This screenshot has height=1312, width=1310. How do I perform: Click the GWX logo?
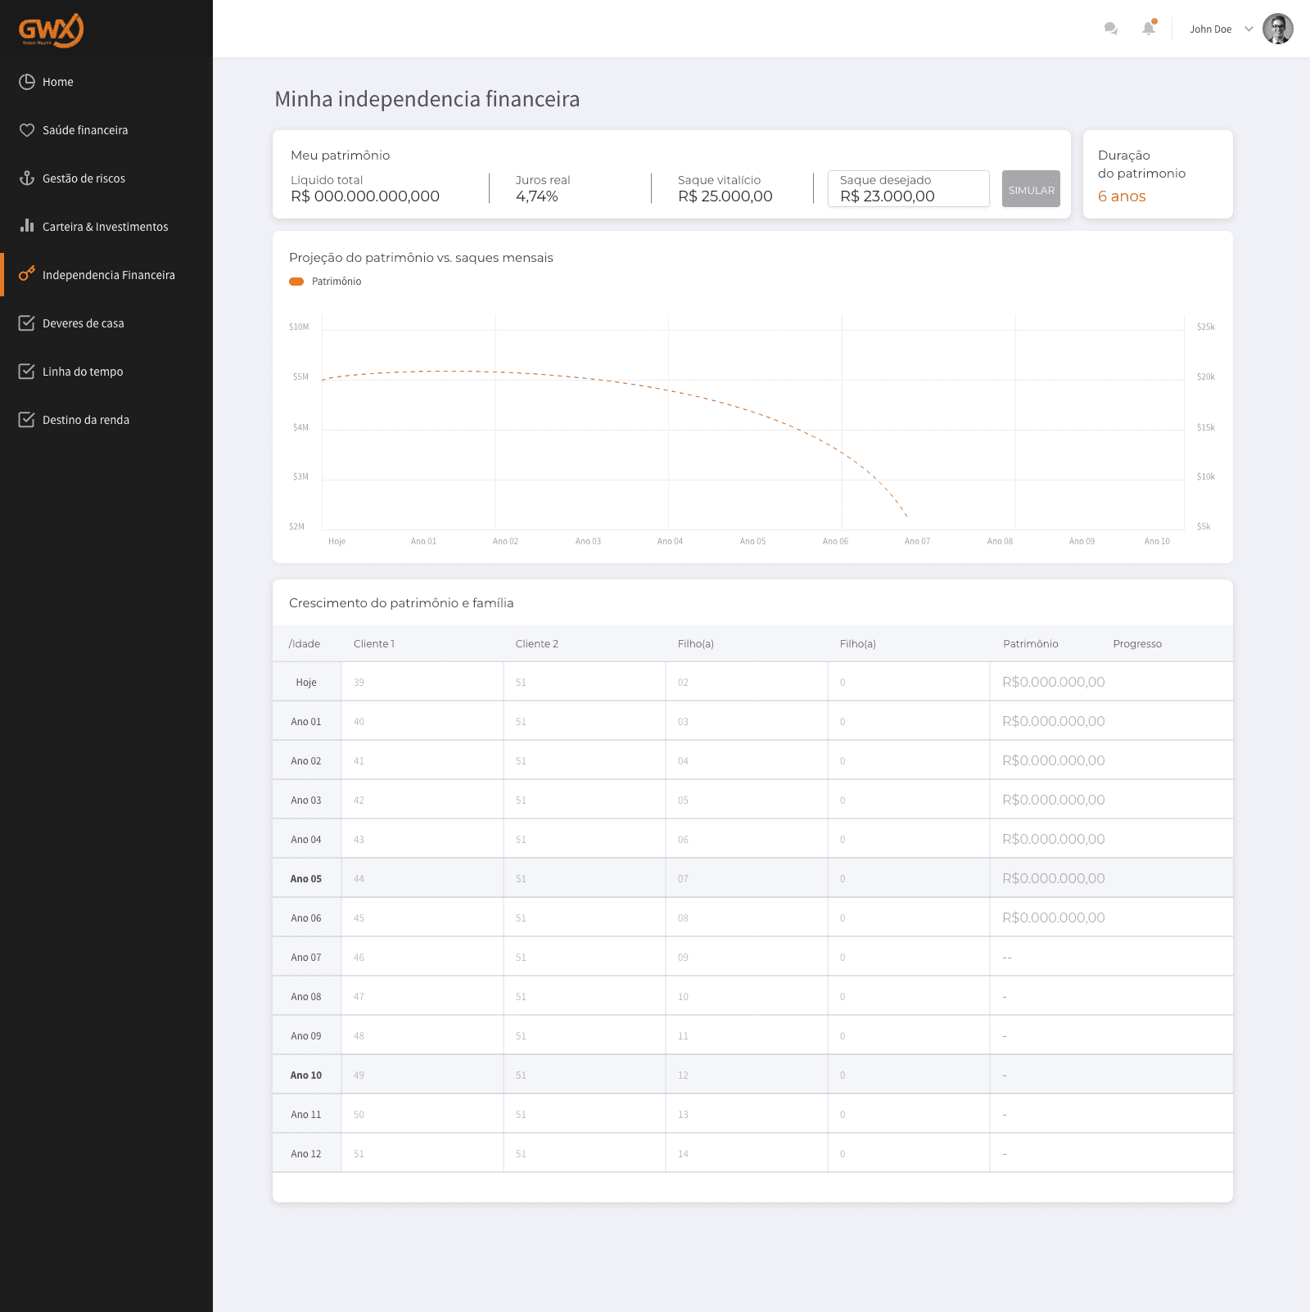tap(51, 30)
